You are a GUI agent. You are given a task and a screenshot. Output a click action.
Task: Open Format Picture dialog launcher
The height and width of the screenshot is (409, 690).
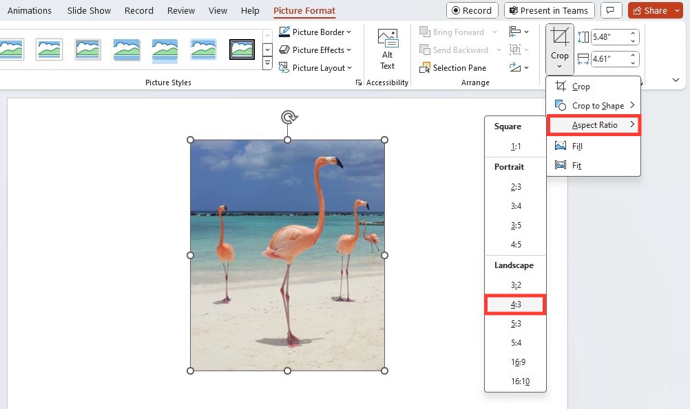pyautogui.click(x=359, y=82)
